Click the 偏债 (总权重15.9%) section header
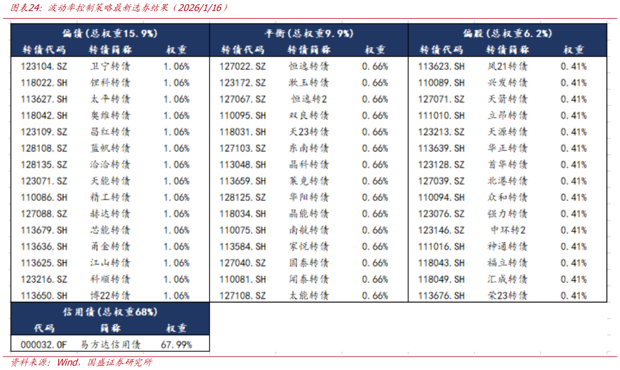 coord(109,33)
